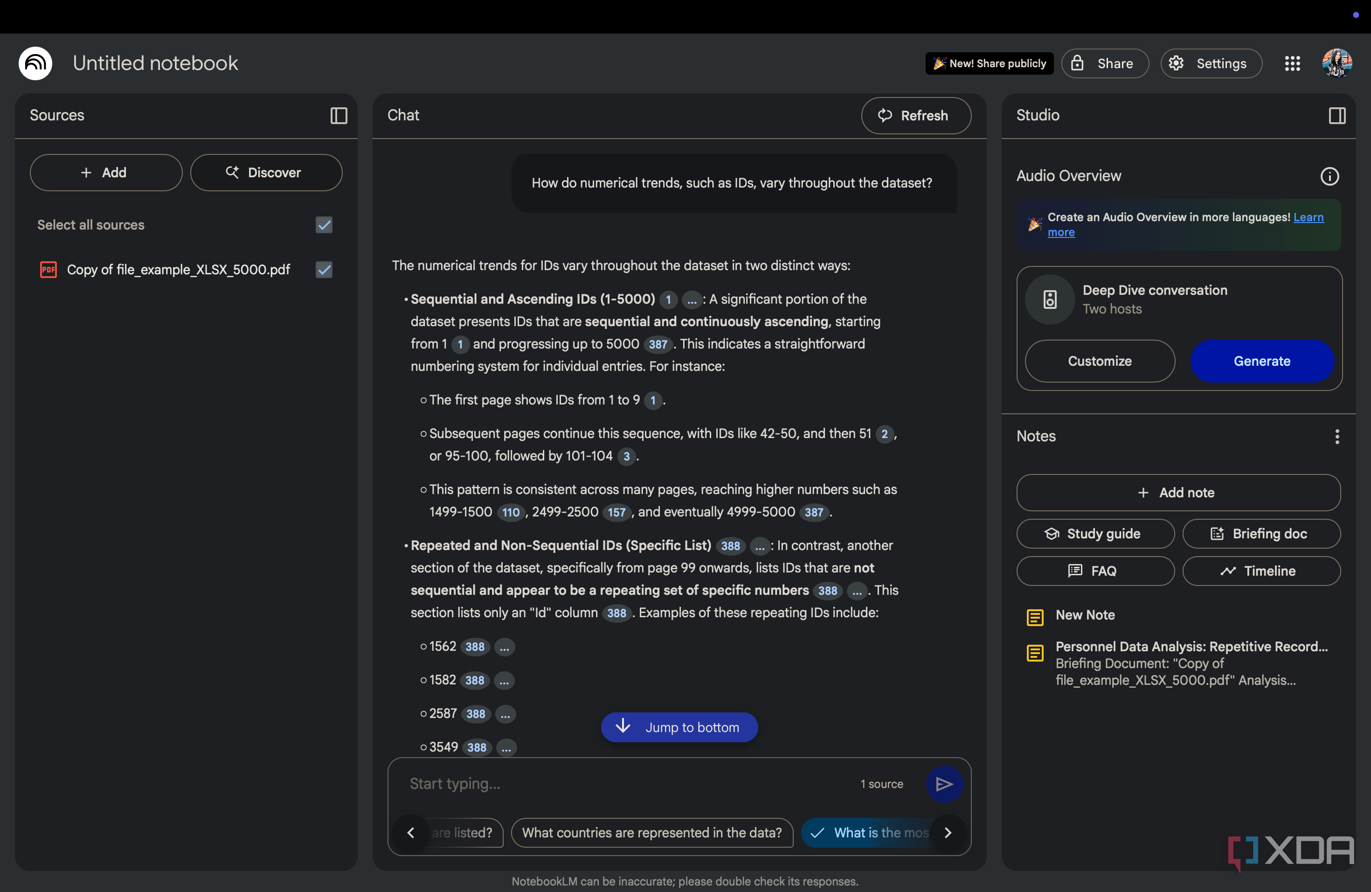This screenshot has height=892, width=1371.
Task: Open Settings menu
Action: click(x=1211, y=63)
